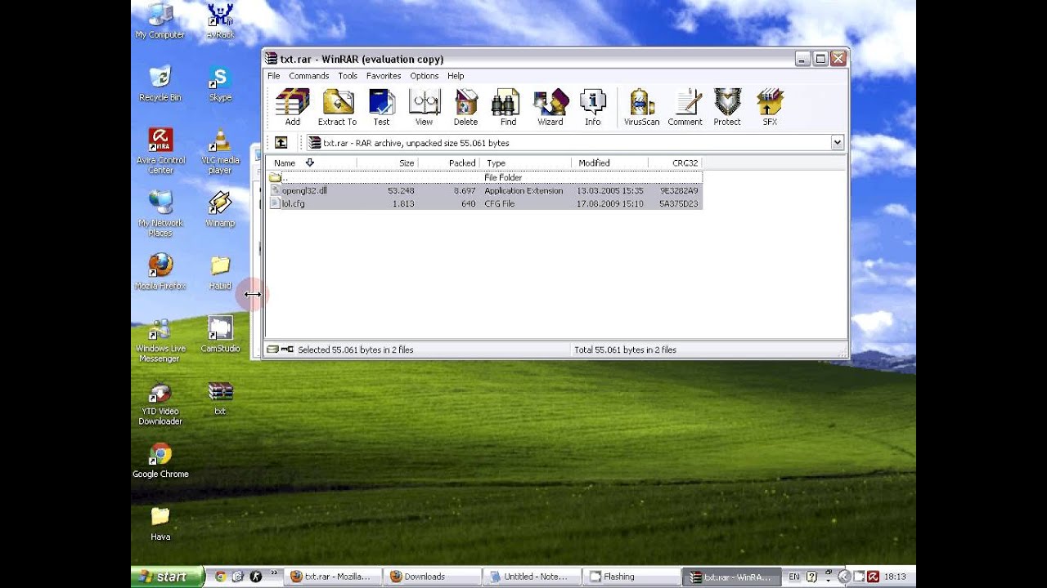Select the Hava folder on desktop
The width and height of the screenshot is (1047, 588).
(x=160, y=523)
